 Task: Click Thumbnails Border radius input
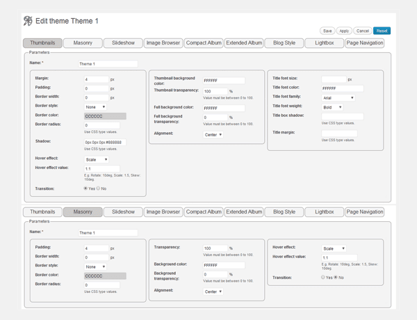[102, 125]
